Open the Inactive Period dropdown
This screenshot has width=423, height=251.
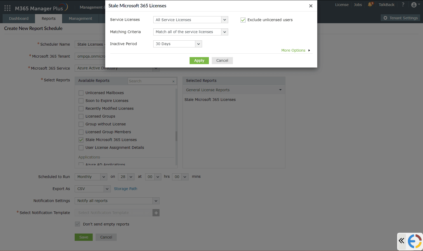coord(199,44)
